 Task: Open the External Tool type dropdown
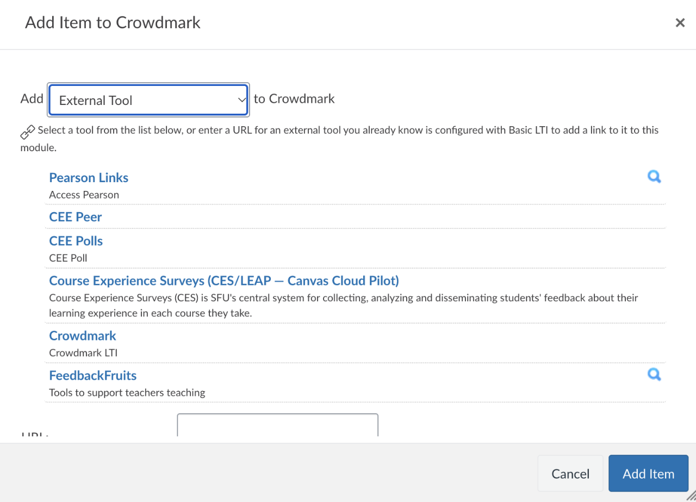point(148,100)
